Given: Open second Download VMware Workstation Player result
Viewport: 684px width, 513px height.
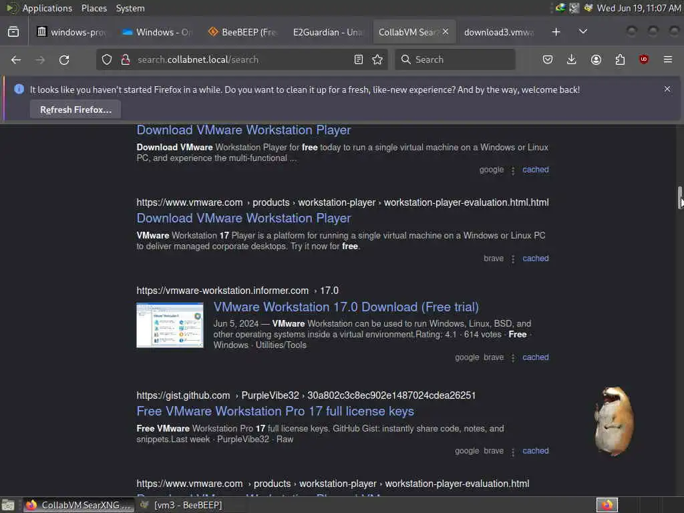Looking at the screenshot, I should pos(243,218).
